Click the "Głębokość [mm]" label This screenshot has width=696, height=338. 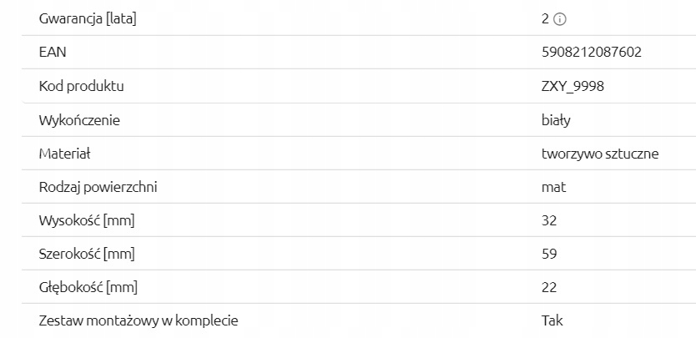88,288
